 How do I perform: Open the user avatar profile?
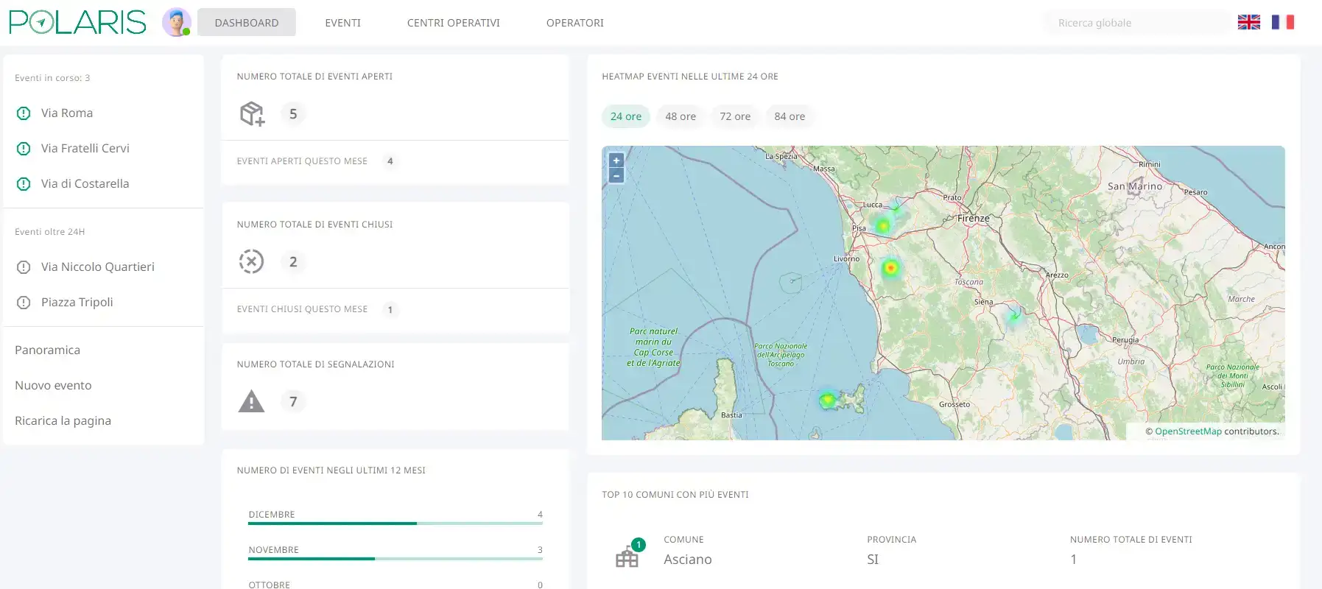click(x=177, y=22)
